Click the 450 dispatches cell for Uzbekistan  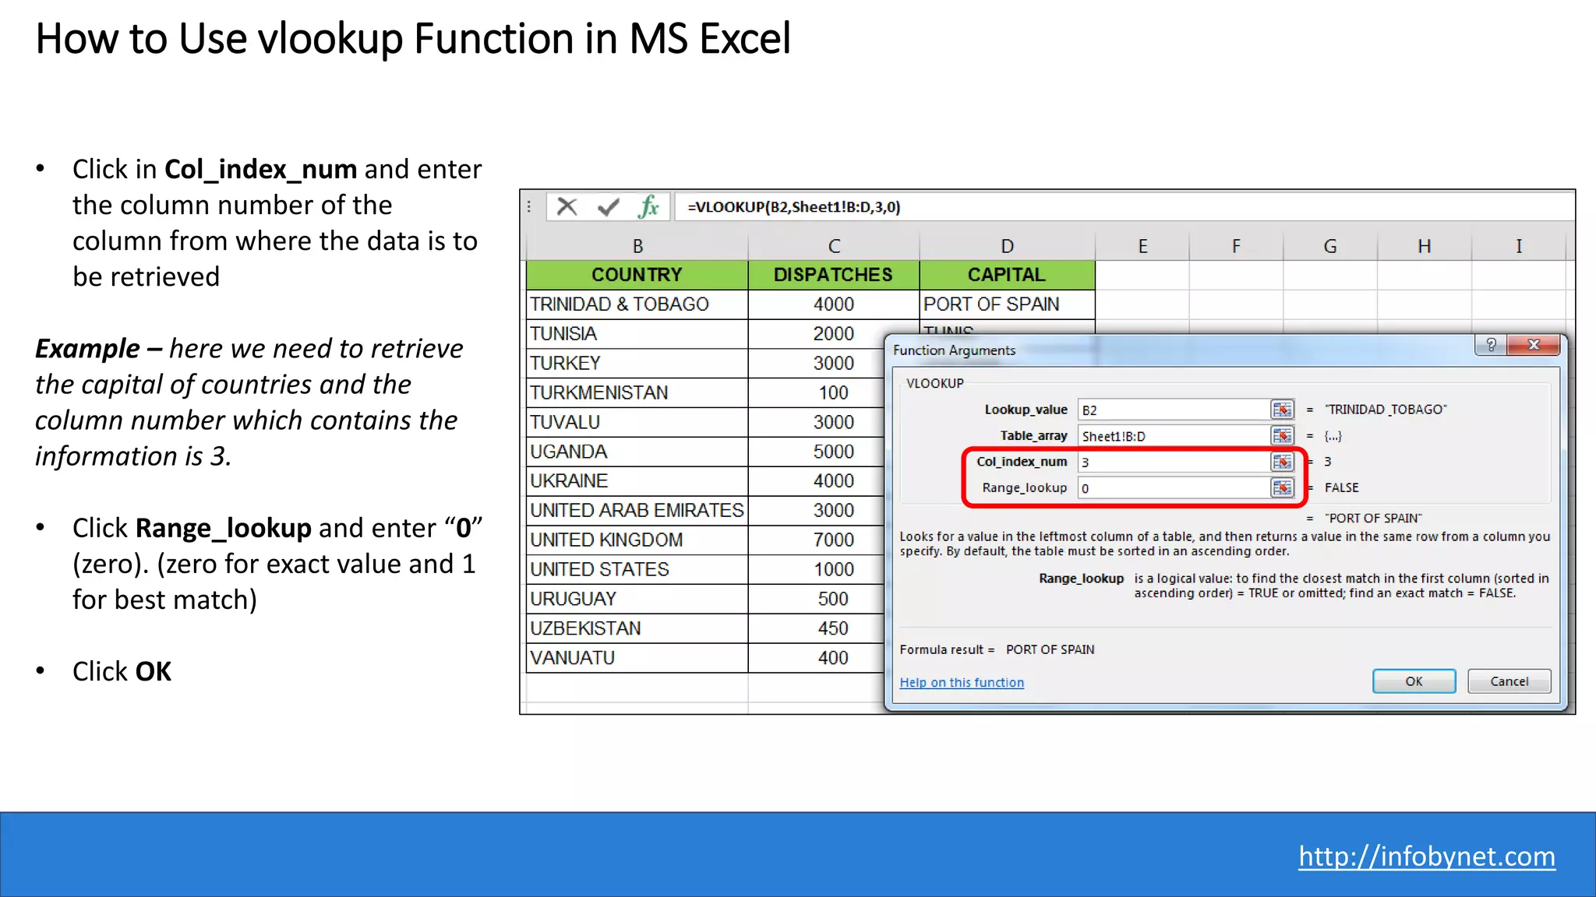(817, 628)
